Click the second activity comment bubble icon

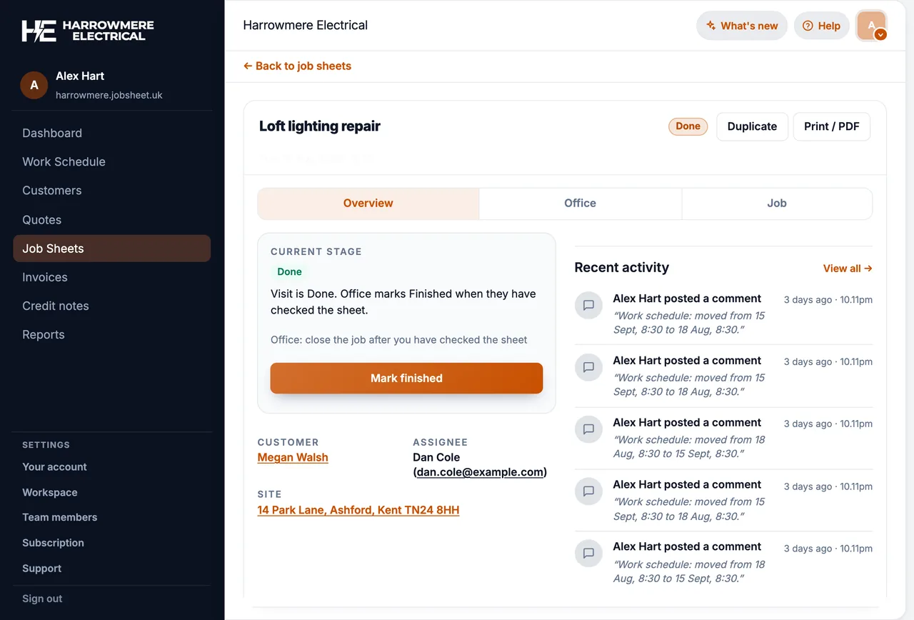588,367
